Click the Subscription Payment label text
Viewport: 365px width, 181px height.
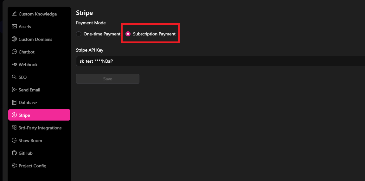[154, 34]
